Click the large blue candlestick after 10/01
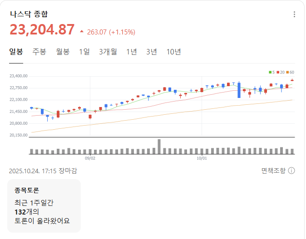 239,90
